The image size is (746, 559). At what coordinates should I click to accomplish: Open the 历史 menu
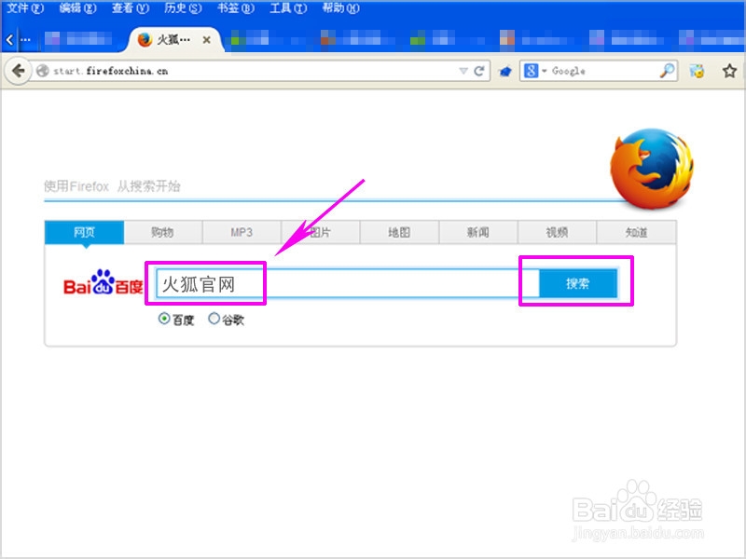(x=183, y=8)
